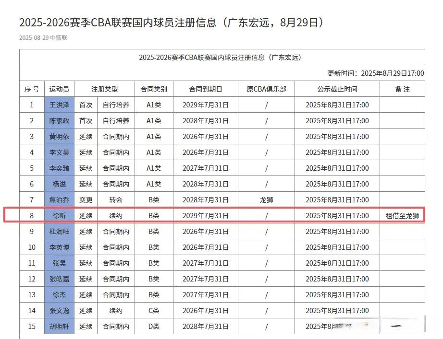443x339 pixels.
Task: Select player name 张皓嘉
Action: click(x=59, y=279)
